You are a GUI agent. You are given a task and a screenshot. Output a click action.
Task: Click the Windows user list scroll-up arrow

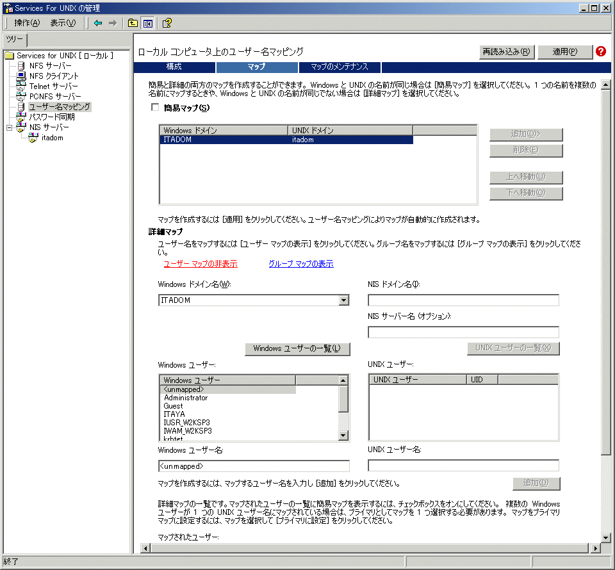coord(343,380)
